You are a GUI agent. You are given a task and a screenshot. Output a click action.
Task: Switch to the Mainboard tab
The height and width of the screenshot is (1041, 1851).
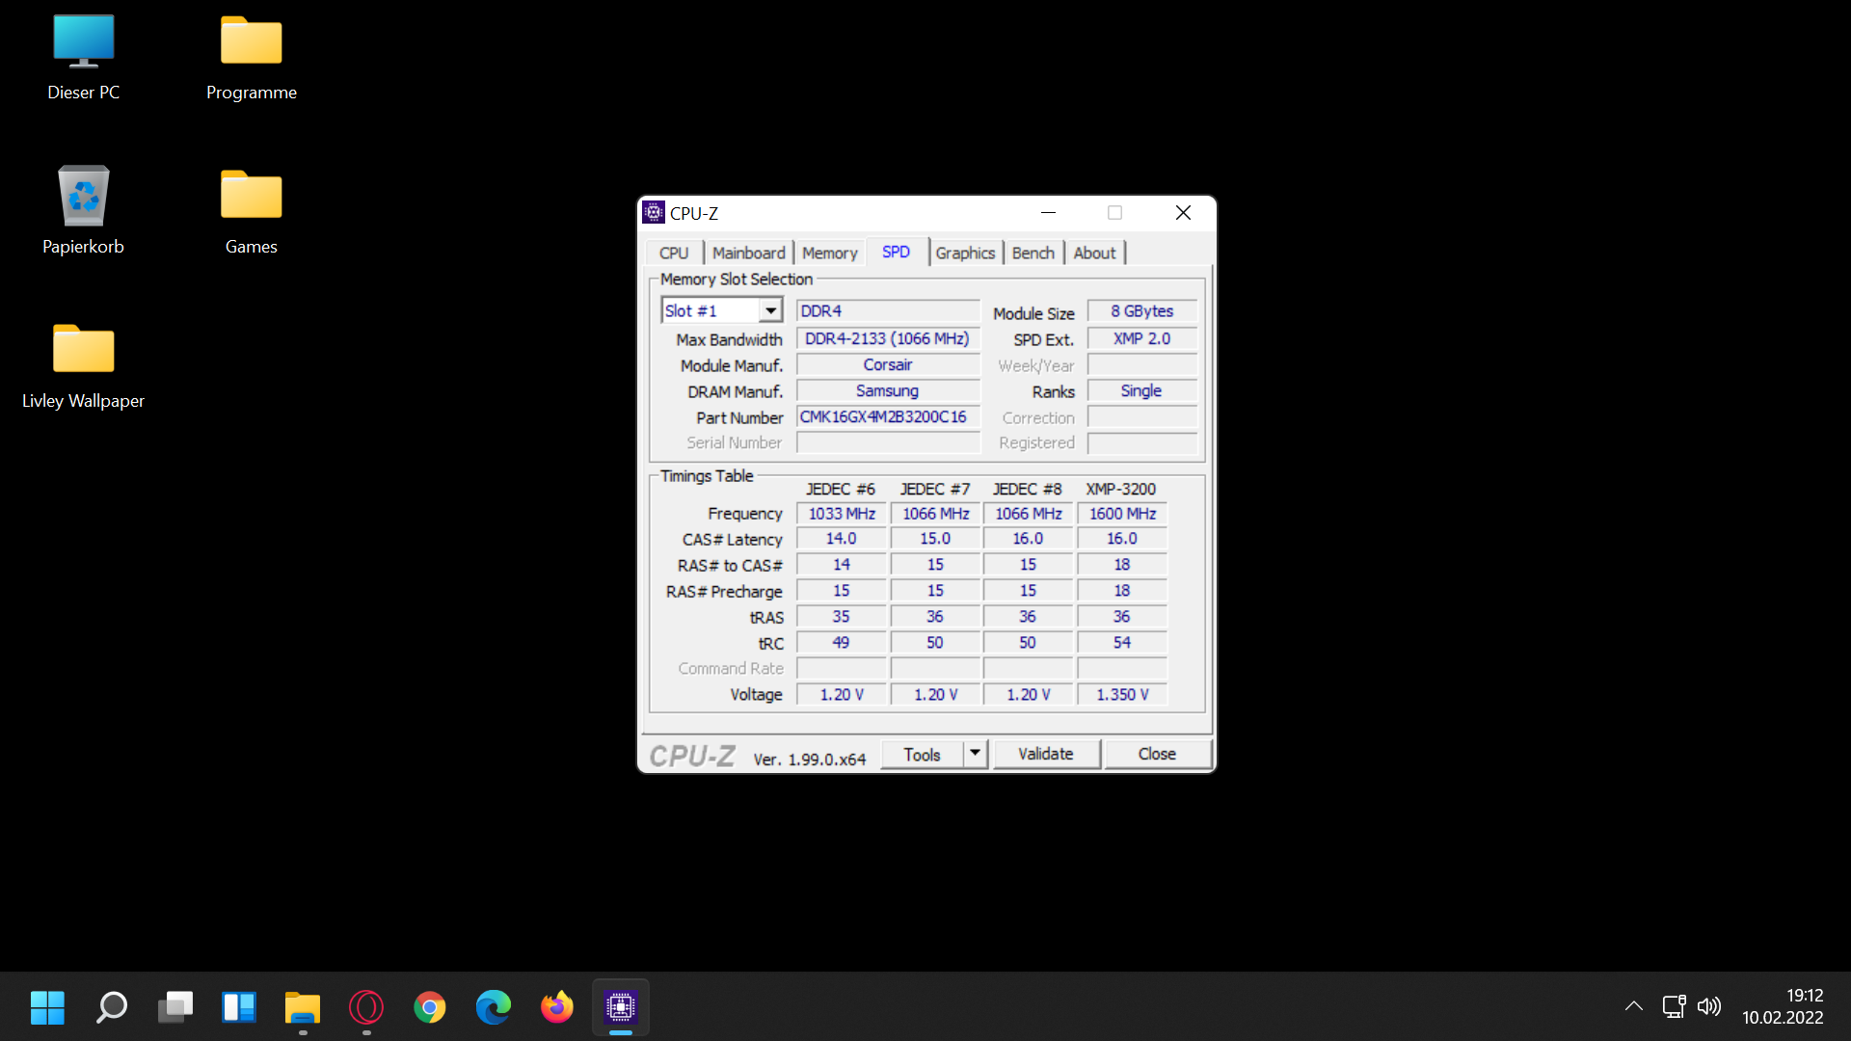(x=748, y=253)
